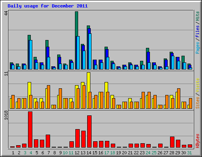Click day 18 on the x-axis
Viewport: 202px width, 157px height.
coord(112,153)
